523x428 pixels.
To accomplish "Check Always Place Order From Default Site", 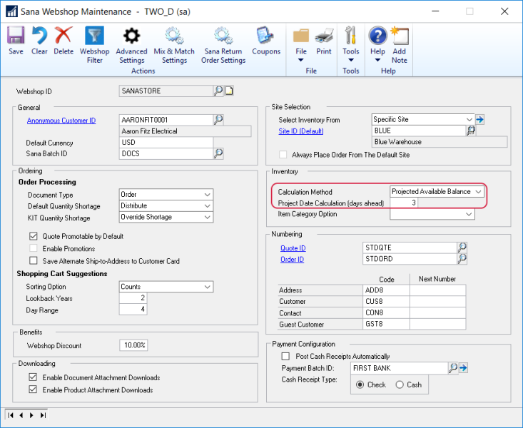I will click(283, 155).
